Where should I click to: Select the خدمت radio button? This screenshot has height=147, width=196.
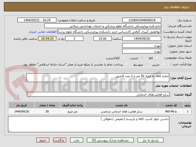142,58
